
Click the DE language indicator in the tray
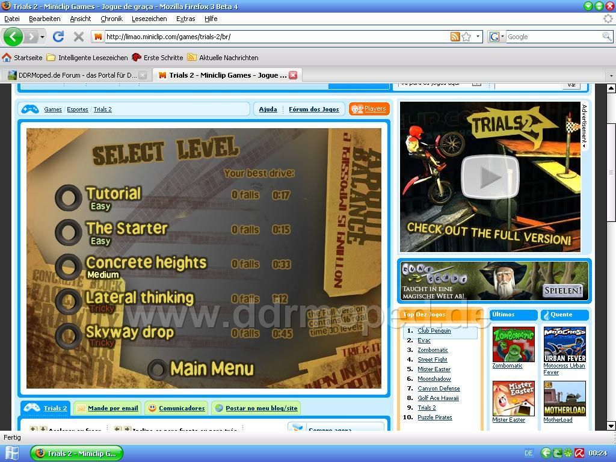[529, 454]
